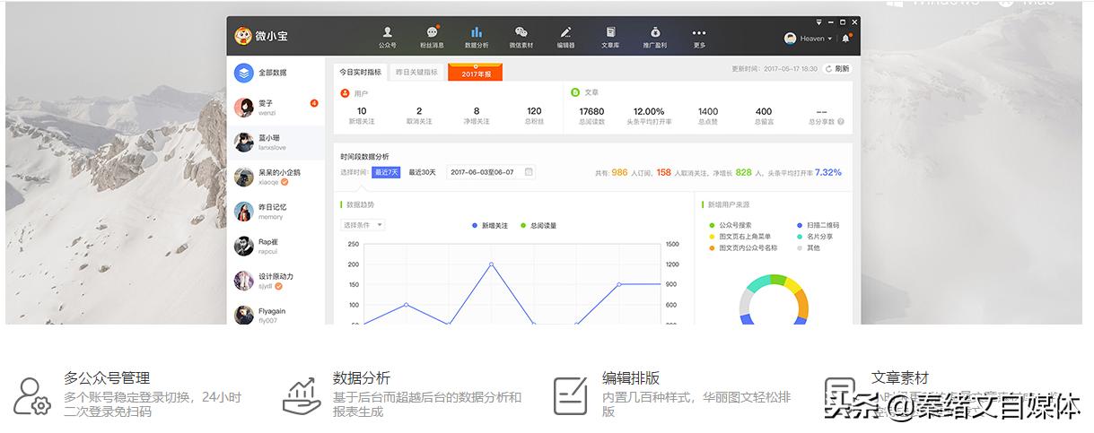The width and height of the screenshot is (1094, 433).
Task: Click the 微小宝 logo
Action: click(261, 36)
